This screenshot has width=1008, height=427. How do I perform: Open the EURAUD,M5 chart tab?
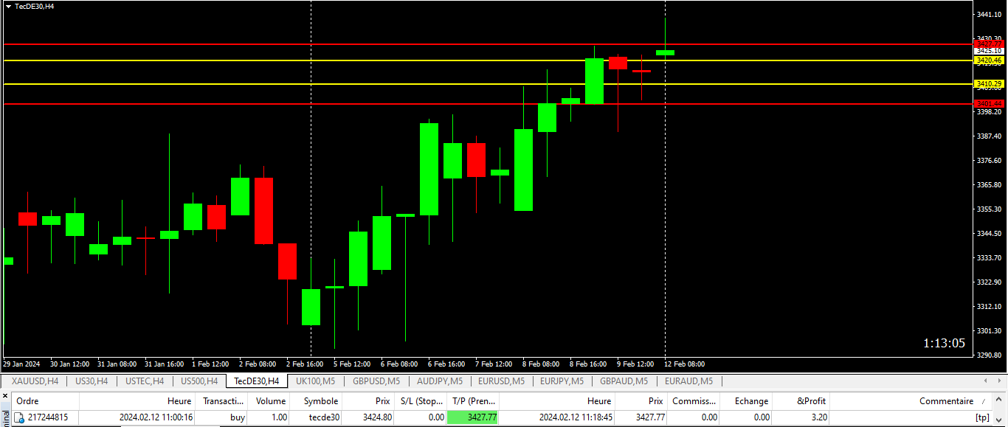688,381
